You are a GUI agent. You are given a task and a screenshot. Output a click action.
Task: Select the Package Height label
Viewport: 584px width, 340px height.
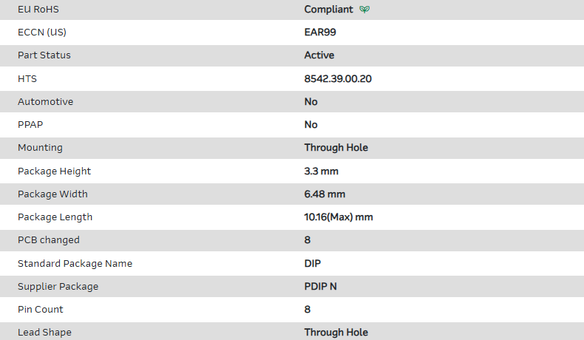pos(54,171)
